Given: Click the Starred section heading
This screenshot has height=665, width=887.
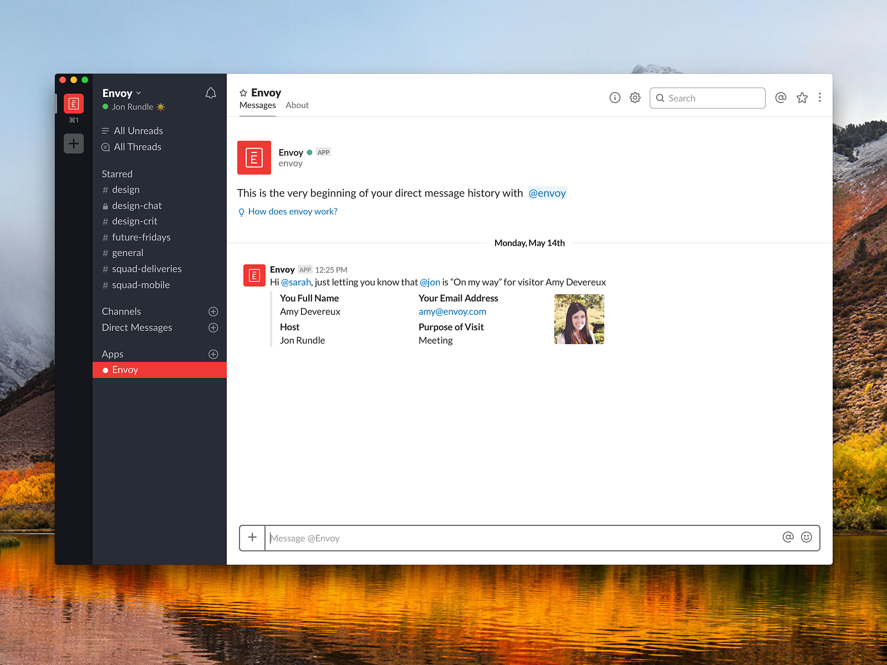Looking at the screenshot, I should pos(117,174).
